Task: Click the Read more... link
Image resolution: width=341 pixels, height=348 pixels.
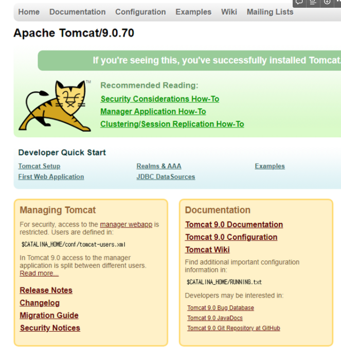Action: pos(39,273)
